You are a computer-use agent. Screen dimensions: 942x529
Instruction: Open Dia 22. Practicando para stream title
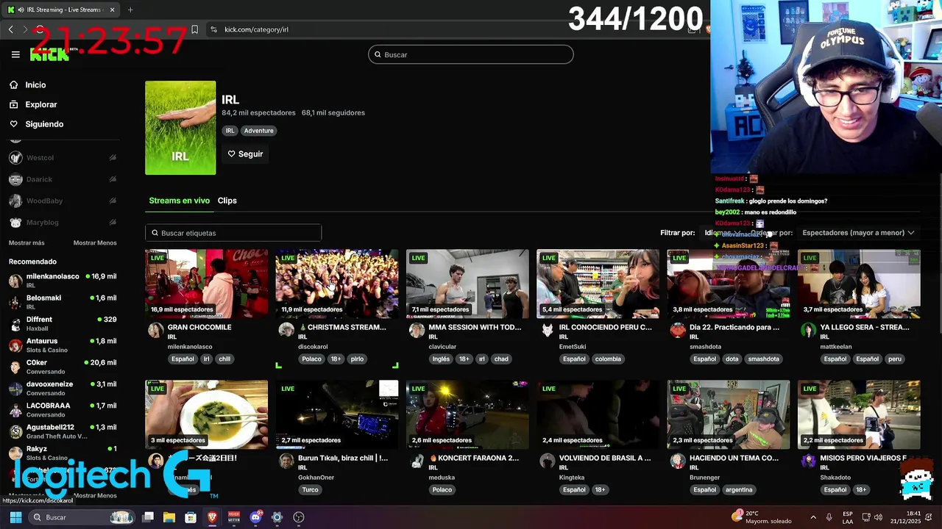point(734,327)
